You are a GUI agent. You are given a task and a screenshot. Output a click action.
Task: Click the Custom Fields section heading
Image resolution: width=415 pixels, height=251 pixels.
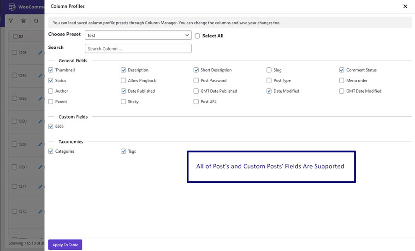(x=73, y=117)
